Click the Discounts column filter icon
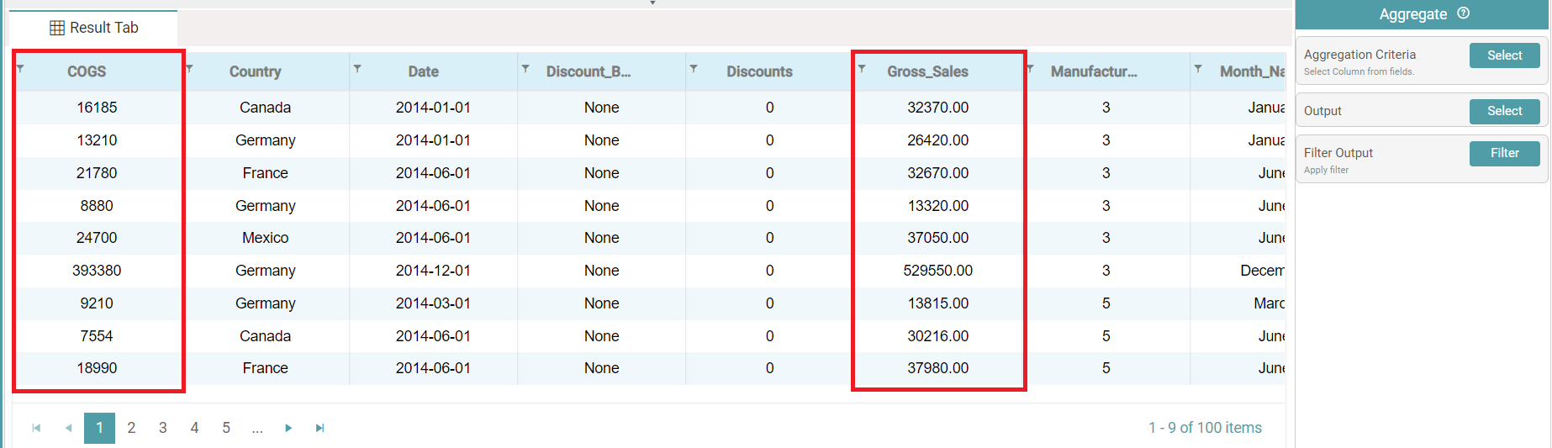The image size is (1552, 448). (694, 69)
